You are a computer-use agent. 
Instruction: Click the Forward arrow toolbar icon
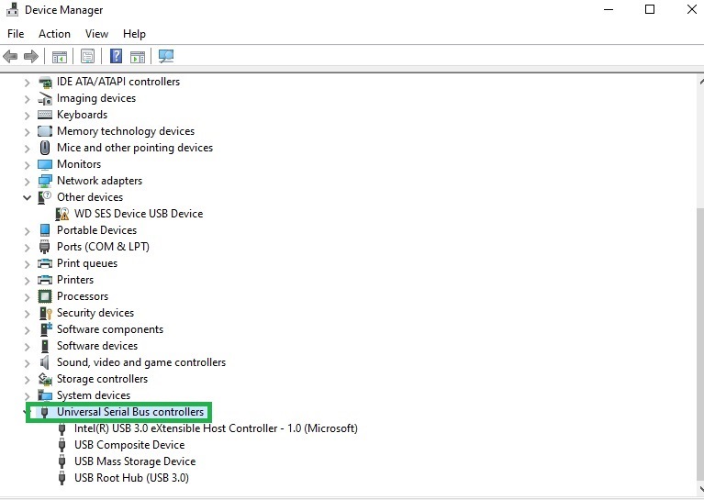point(31,56)
